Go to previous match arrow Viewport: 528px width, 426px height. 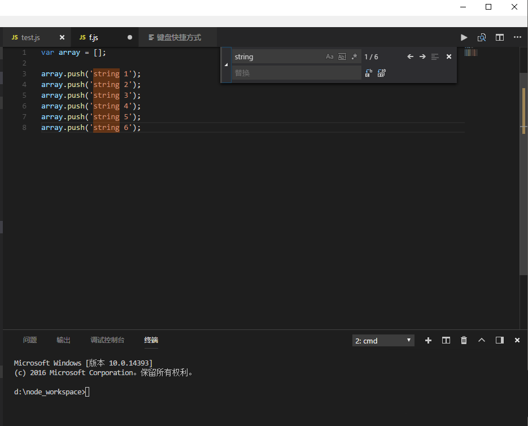point(411,56)
